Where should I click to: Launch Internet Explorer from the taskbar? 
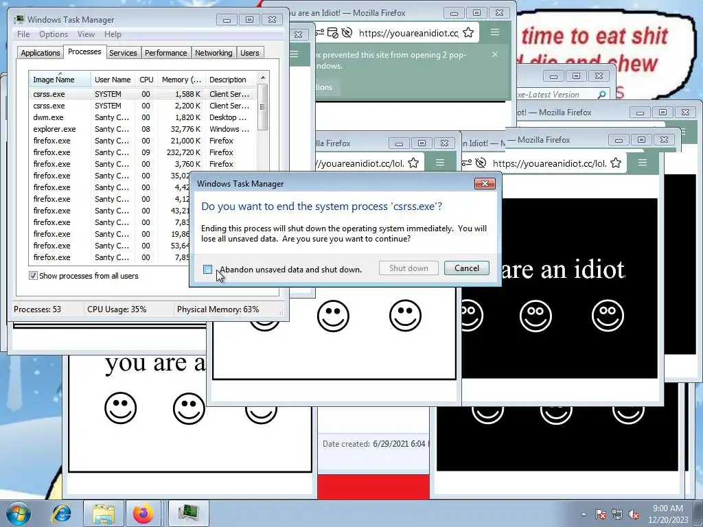pyautogui.click(x=61, y=513)
